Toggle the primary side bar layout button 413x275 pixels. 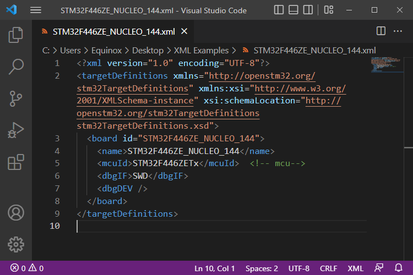[279, 10]
